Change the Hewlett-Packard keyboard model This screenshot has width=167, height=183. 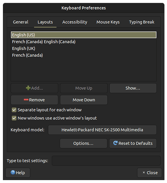(102, 130)
